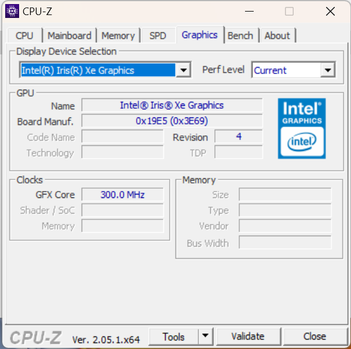Switch to the Memory tab
This screenshot has width=351, height=349.
118,35
